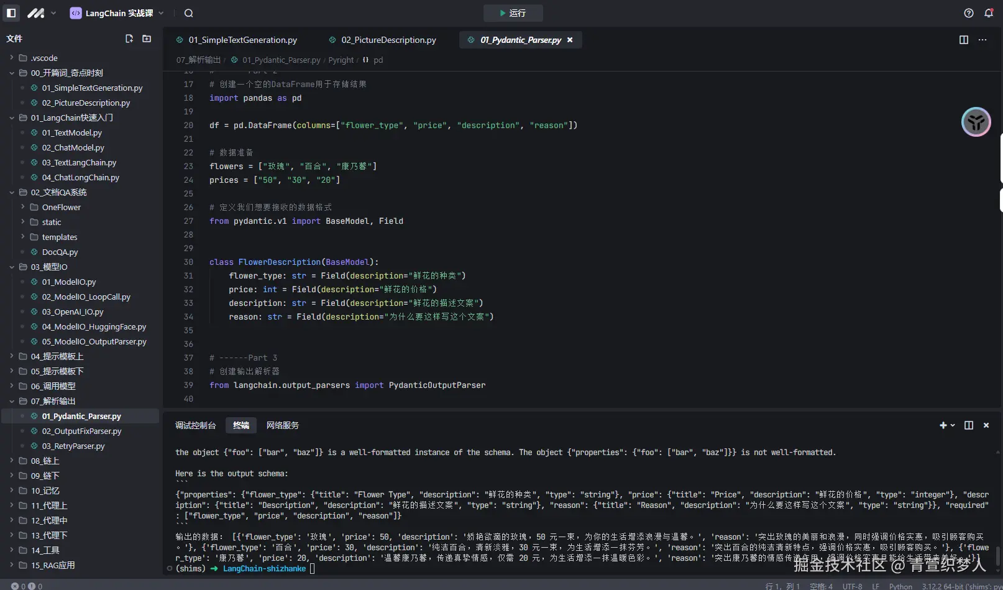Collapse the 07_解析输出 folder
The width and height of the screenshot is (1003, 590).
pos(53,401)
